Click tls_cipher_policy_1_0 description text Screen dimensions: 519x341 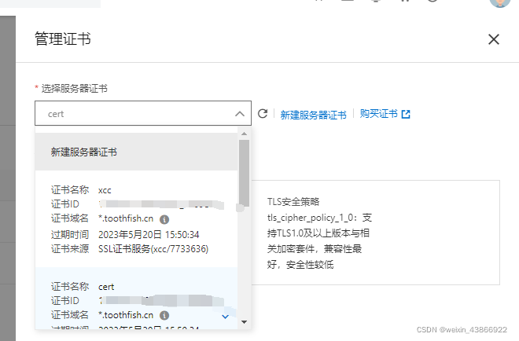pyautogui.click(x=319, y=241)
